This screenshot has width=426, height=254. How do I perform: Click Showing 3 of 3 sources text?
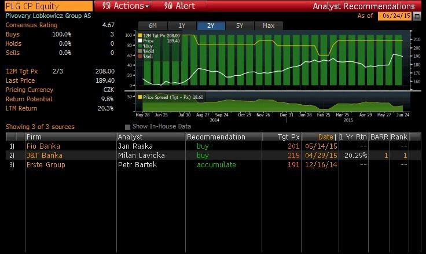[x=40, y=127]
